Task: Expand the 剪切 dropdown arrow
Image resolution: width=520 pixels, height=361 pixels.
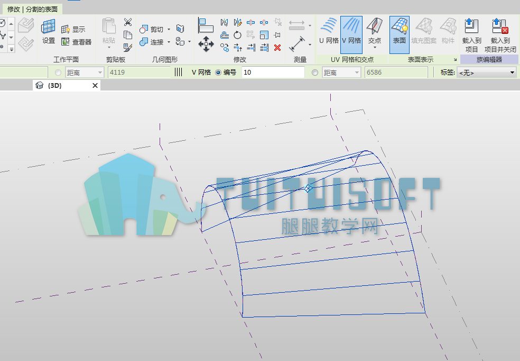Action: pos(169,29)
